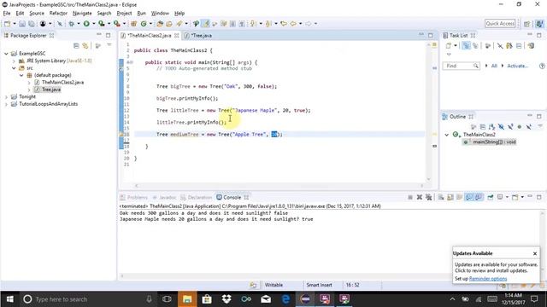Toggle Categorized presentation in Task List

click(x=466, y=45)
